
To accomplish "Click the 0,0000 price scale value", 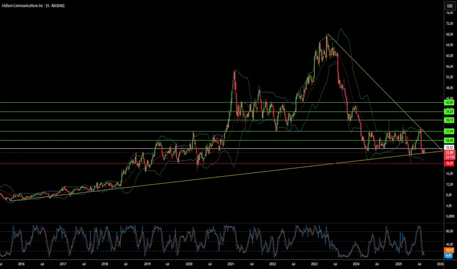I will pyautogui.click(x=450, y=216).
